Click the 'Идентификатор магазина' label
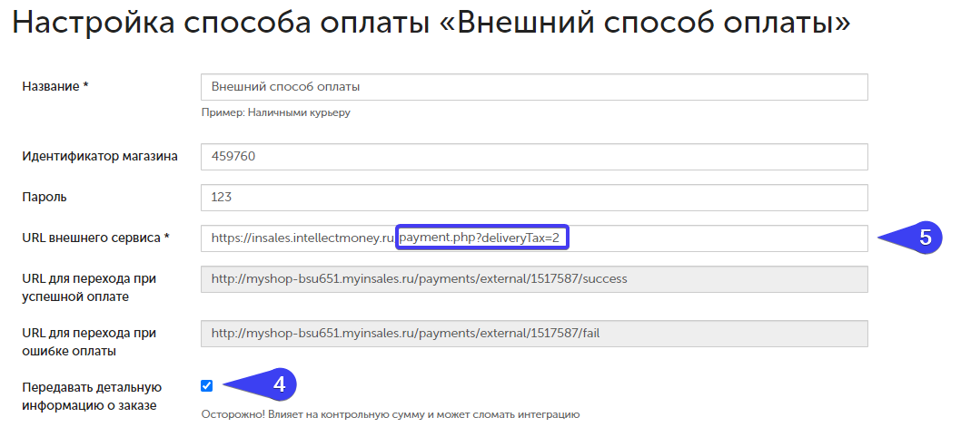The height and width of the screenshot is (437, 961). [x=99, y=156]
